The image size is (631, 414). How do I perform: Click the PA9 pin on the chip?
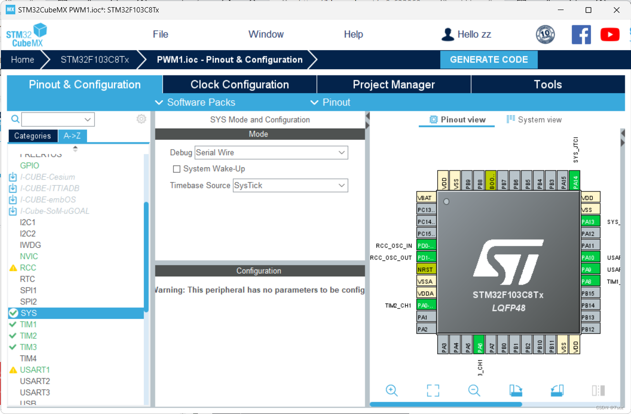pos(590,269)
